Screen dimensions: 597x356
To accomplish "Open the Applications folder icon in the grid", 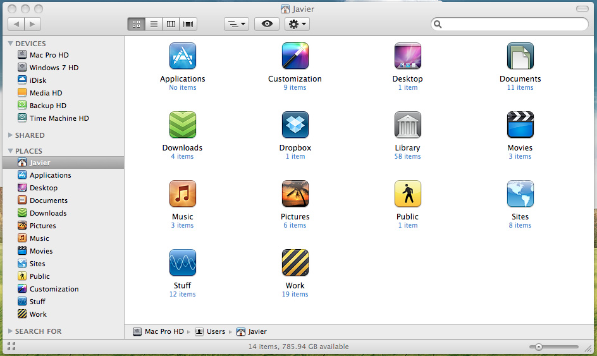I will [183, 56].
